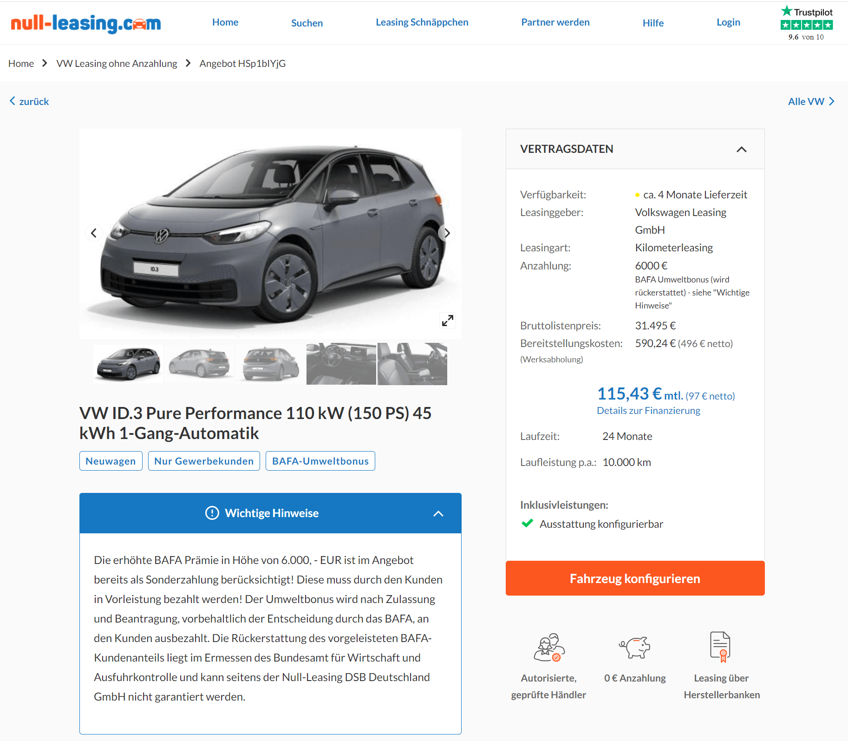This screenshot has width=848, height=741.
Task: Open the Details zur Finanzierung link
Action: pyautogui.click(x=648, y=411)
